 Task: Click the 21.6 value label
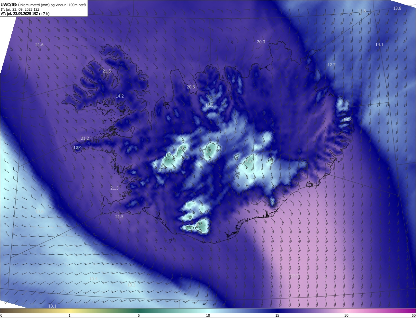(x=39, y=45)
